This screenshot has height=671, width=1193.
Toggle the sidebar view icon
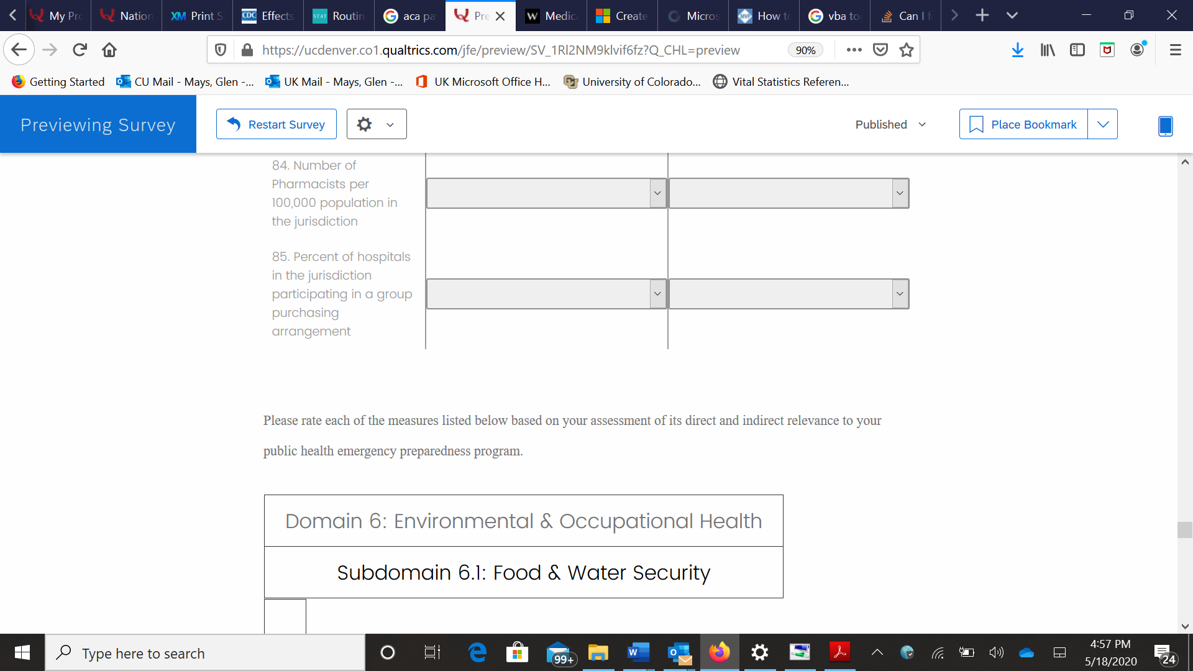pos(1077,50)
